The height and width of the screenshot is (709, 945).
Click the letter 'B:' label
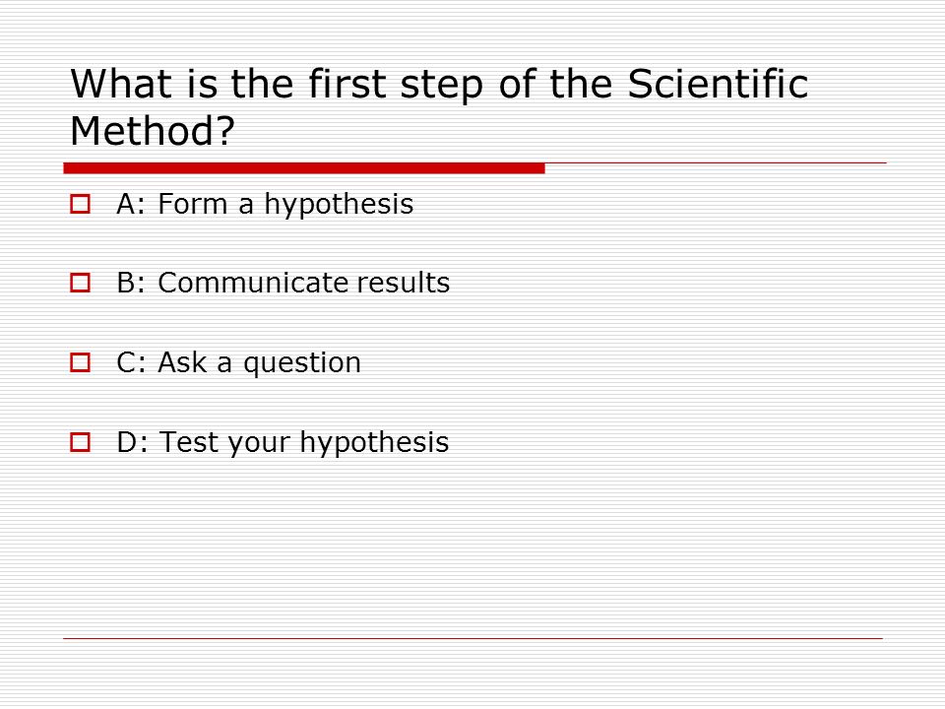pyautogui.click(x=131, y=283)
